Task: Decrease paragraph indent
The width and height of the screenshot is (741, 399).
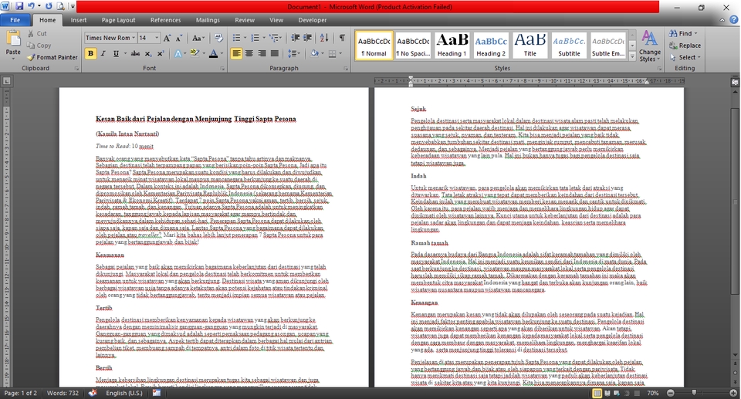Action: pyautogui.click(x=296, y=38)
